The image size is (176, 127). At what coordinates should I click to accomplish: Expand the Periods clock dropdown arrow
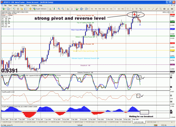83,9
